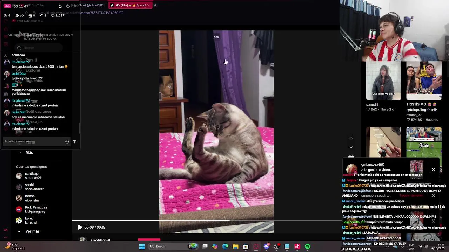The height and width of the screenshot is (252, 449).
Task: Click the Cuentas que sigues heading
Action: point(31,167)
